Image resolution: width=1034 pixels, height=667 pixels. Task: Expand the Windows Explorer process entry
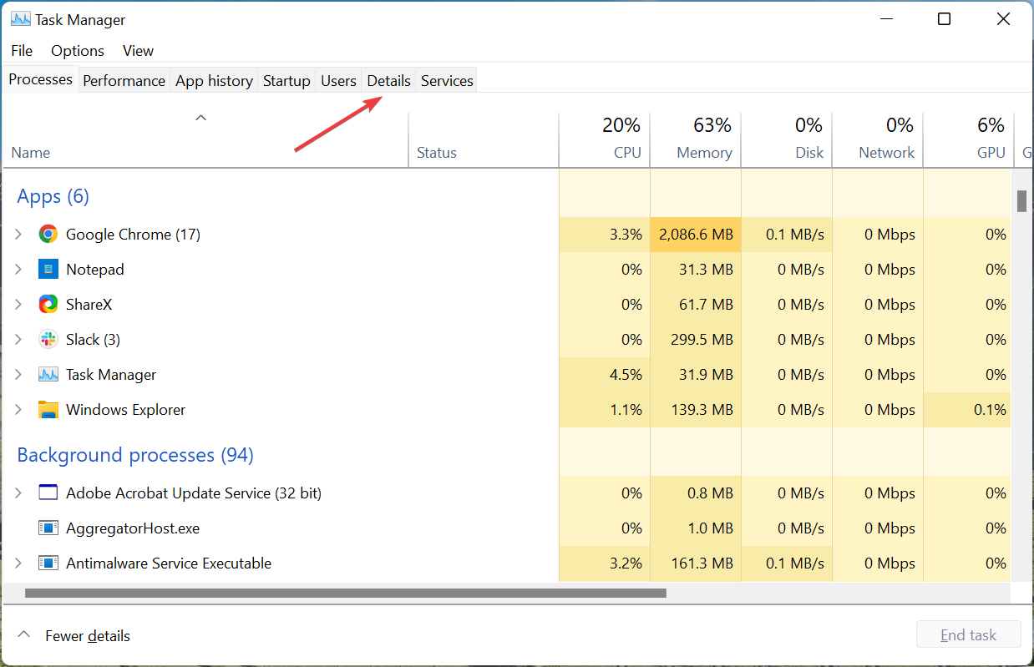(18, 410)
